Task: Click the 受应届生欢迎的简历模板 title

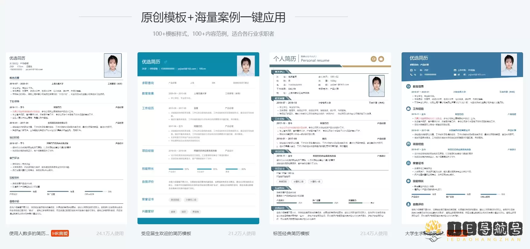Action: 166,234
